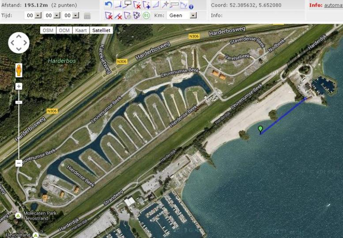Click the puzzle piece icon
The image size is (343, 238).
pyautogui.click(x=137, y=15)
